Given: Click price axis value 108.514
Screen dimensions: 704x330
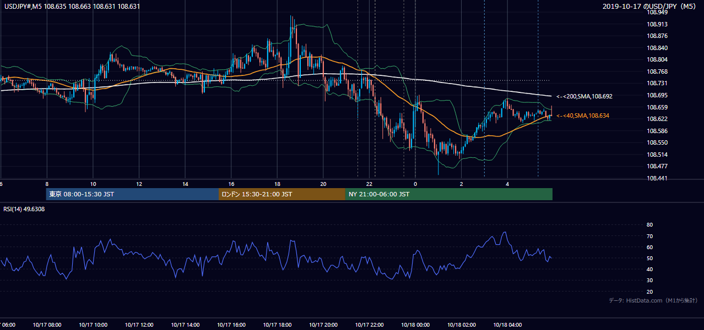Looking at the screenshot, I should 656,155.
